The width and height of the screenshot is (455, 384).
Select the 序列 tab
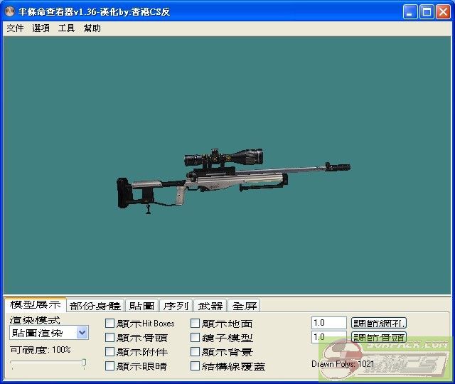(176, 306)
